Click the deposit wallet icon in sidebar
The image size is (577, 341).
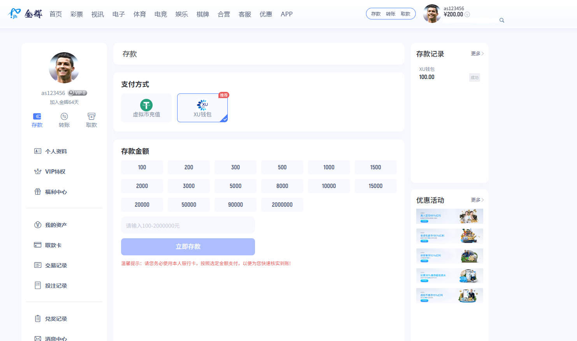37,116
